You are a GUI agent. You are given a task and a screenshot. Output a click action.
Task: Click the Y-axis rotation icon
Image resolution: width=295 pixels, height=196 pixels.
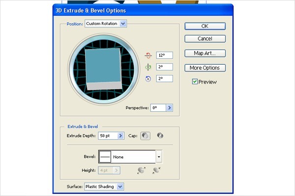pyautogui.click(x=148, y=67)
